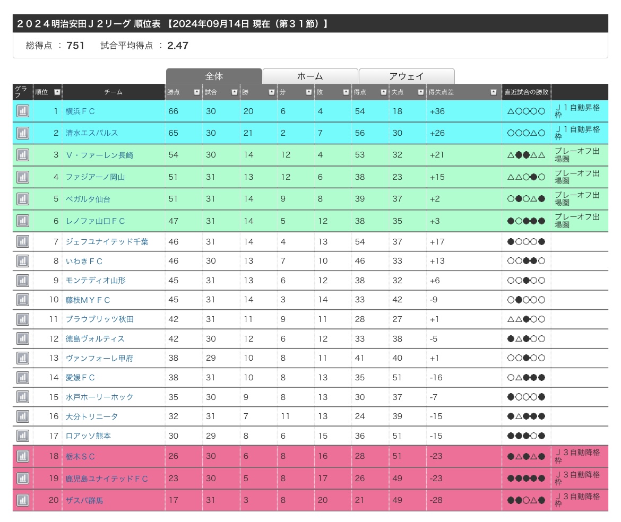Open graph icon for ベガルタ仙台 row
This screenshot has width=621, height=522.
tap(23, 199)
